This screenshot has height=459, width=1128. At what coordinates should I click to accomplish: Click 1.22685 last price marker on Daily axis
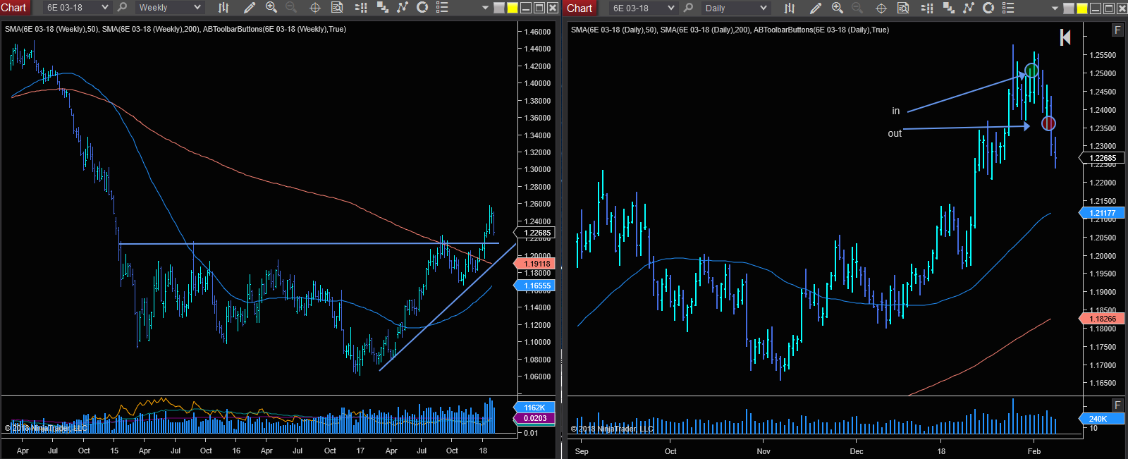(x=1102, y=158)
